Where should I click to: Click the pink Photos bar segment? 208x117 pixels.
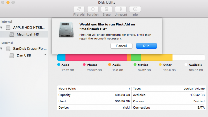[x=96, y=57]
